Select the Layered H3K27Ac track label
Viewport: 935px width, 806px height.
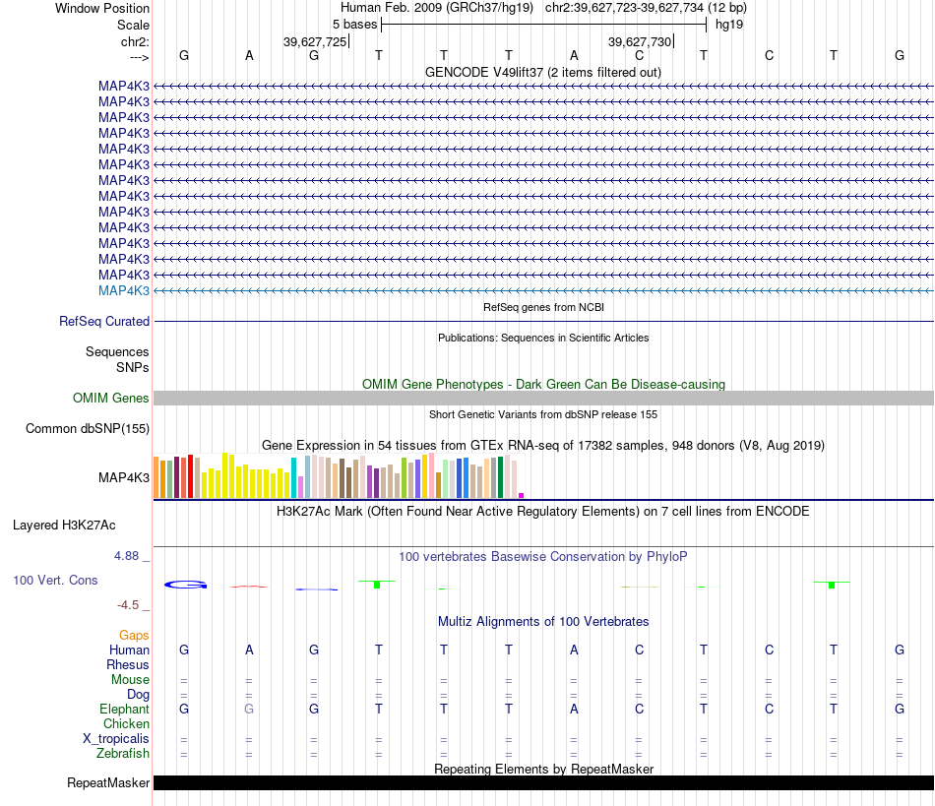tap(64, 526)
